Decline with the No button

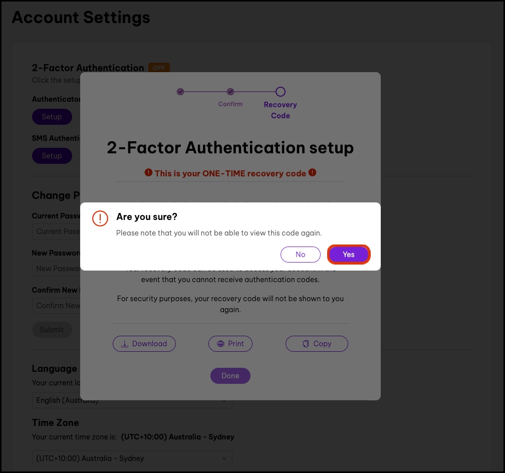300,255
